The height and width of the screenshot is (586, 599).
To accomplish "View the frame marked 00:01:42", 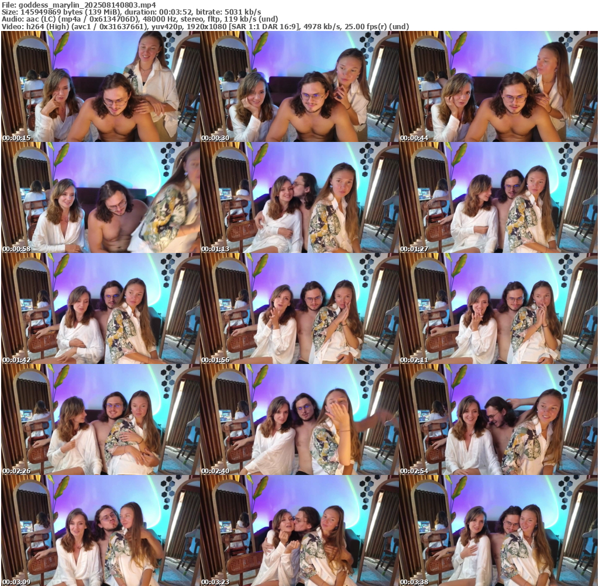I will pyautogui.click(x=101, y=308).
